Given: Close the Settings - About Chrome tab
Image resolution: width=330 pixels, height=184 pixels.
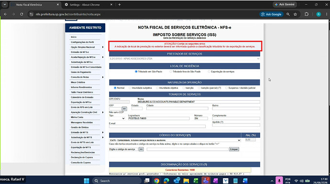Looking at the screenshot, I should pos(111,5).
